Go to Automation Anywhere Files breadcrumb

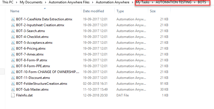[69, 2]
